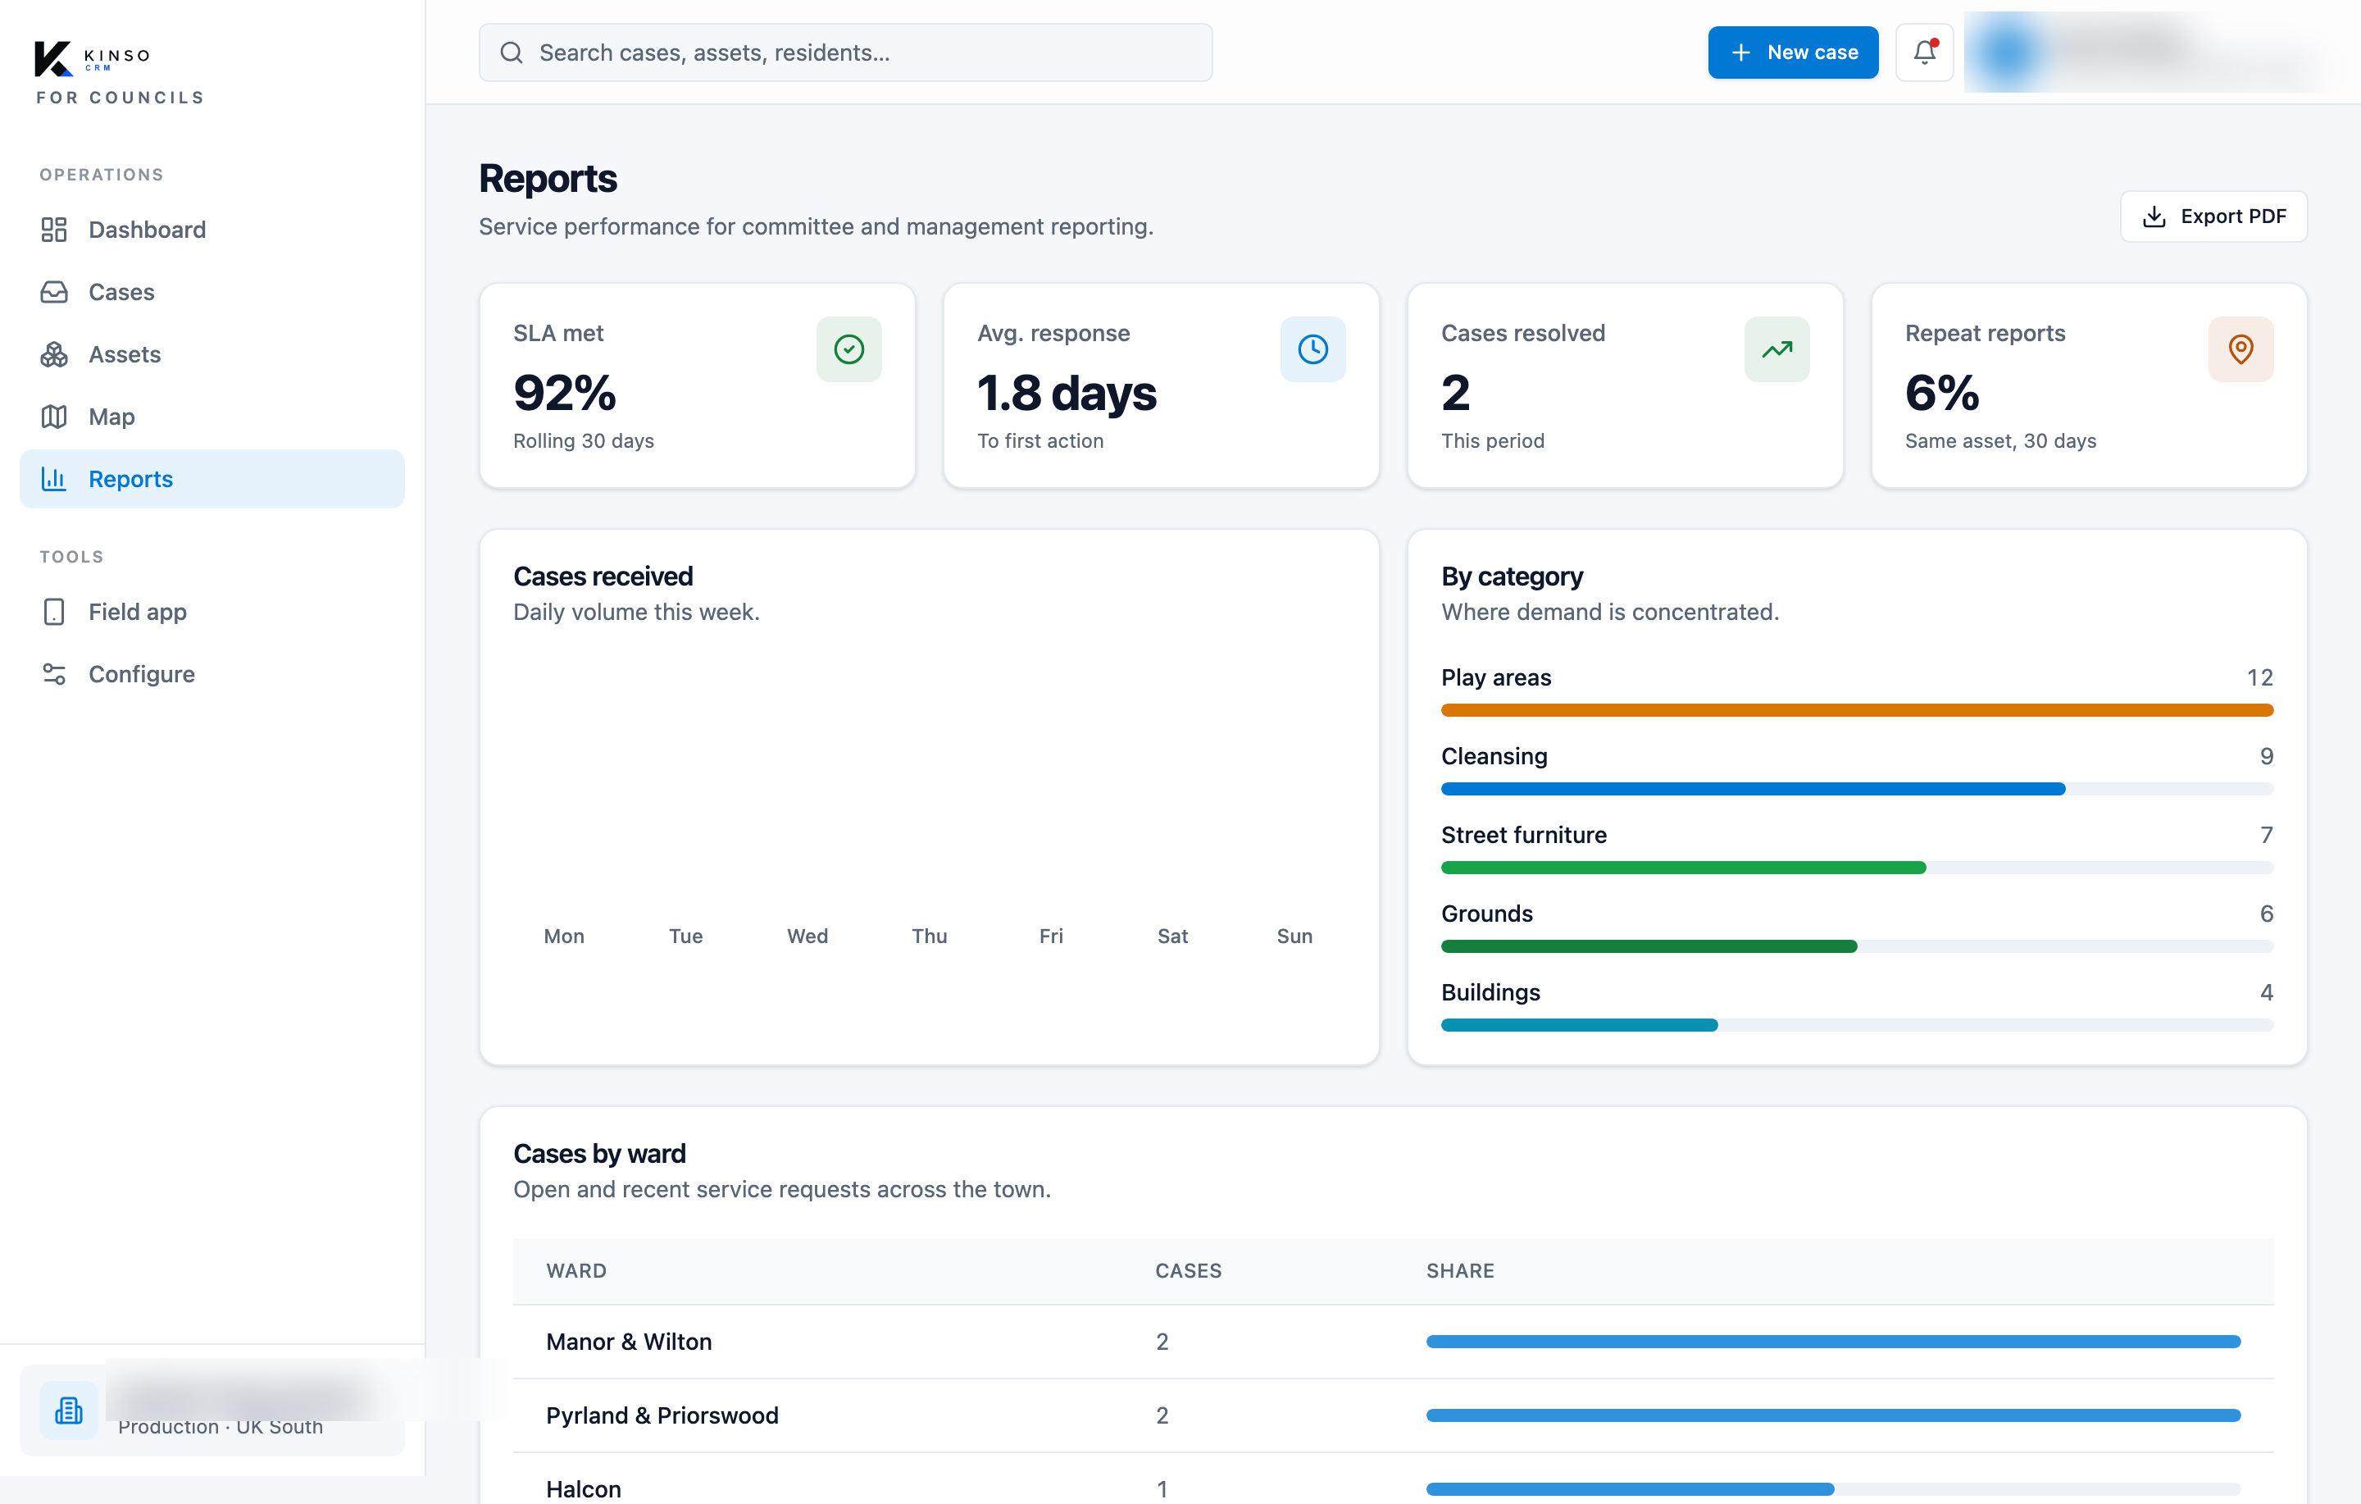Click the Cases received heading
This screenshot has width=2361, height=1504.
point(603,577)
